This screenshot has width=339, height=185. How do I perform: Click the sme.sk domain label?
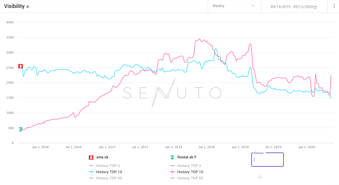[x=102, y=157]
